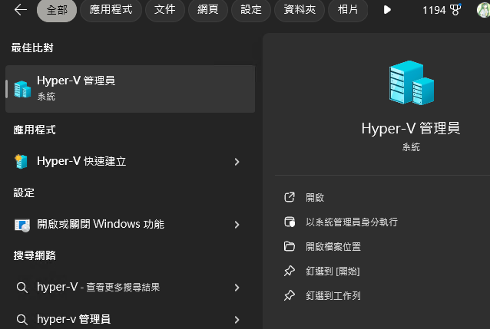Show more filter tabs with play arrow
Screen dimensions: 490x329
(387, 10)
